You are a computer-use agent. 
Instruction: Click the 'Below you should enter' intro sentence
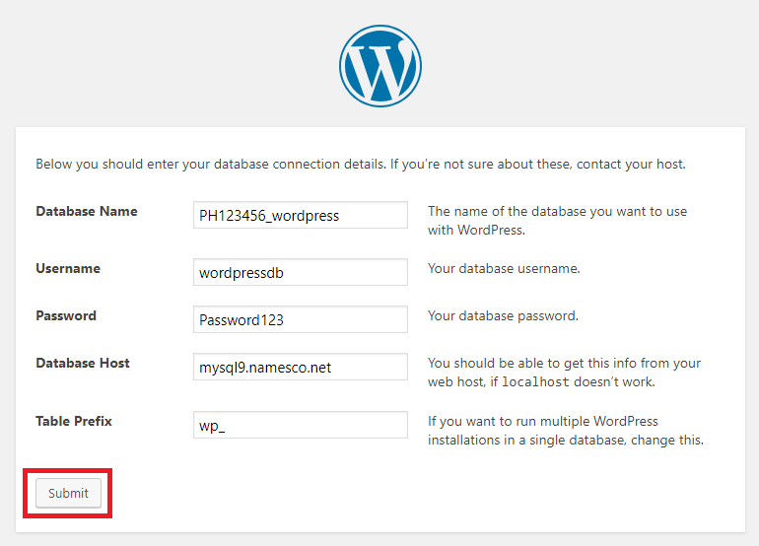click(x=361, y=164)
